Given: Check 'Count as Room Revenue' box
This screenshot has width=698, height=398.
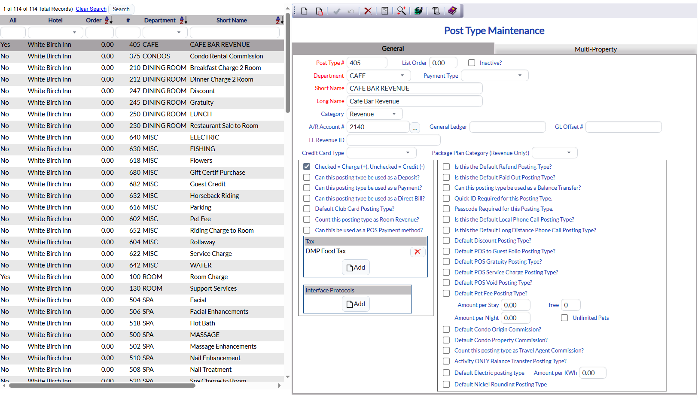Looking at the screenshot, I should [x=307, y=219].
